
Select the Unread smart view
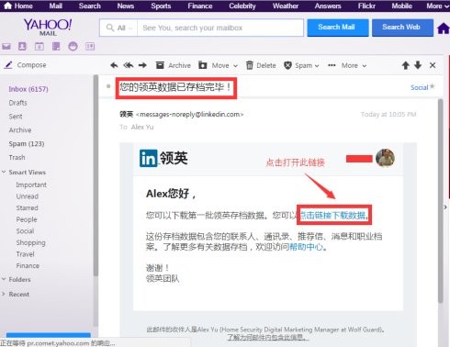(x=28, y=196)
